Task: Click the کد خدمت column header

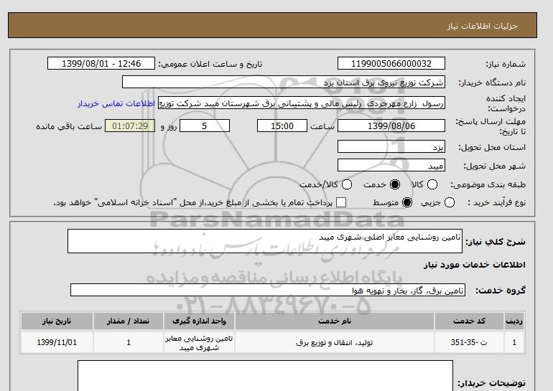Action: coord(469,321)
